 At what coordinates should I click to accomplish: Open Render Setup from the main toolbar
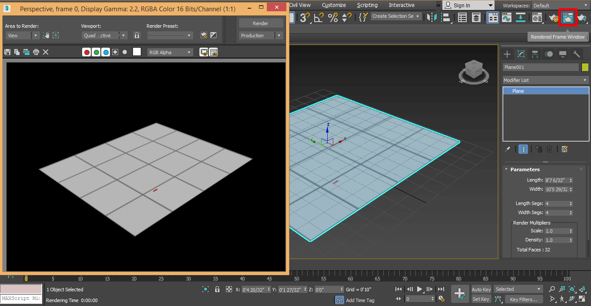tap(554, 17)
